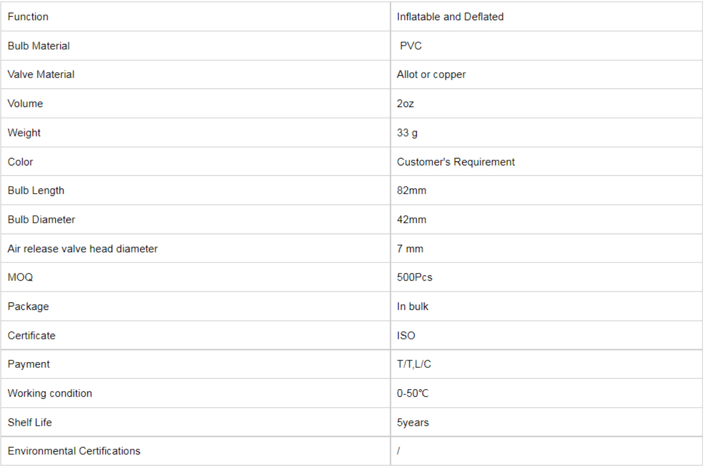The width and height of the screenshot is (706, 469).
Task: Click the 'Volume' label cell
Action: 25,104
